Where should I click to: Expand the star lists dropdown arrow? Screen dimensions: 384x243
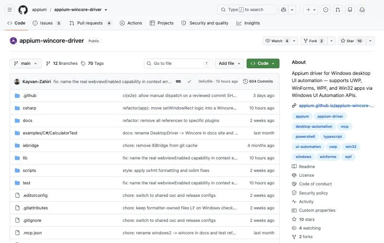coord(370,41)
